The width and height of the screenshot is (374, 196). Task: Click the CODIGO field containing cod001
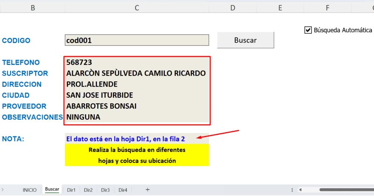(137, 40)
